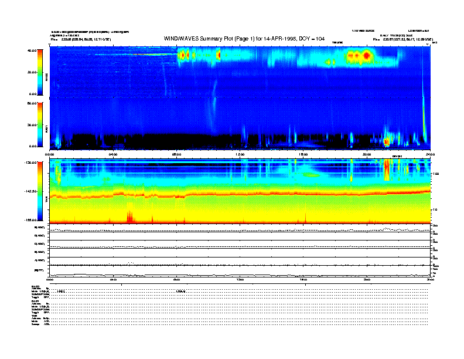Click red burst near 21:00 in RAD1 panel

[x=386, y=142]
